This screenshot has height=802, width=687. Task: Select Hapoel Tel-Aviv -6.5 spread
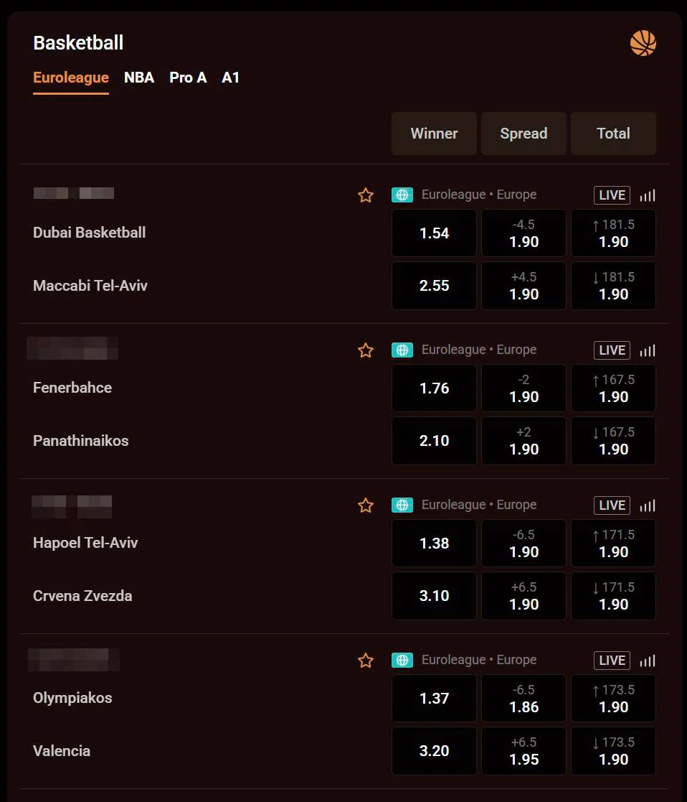[523, 544]
